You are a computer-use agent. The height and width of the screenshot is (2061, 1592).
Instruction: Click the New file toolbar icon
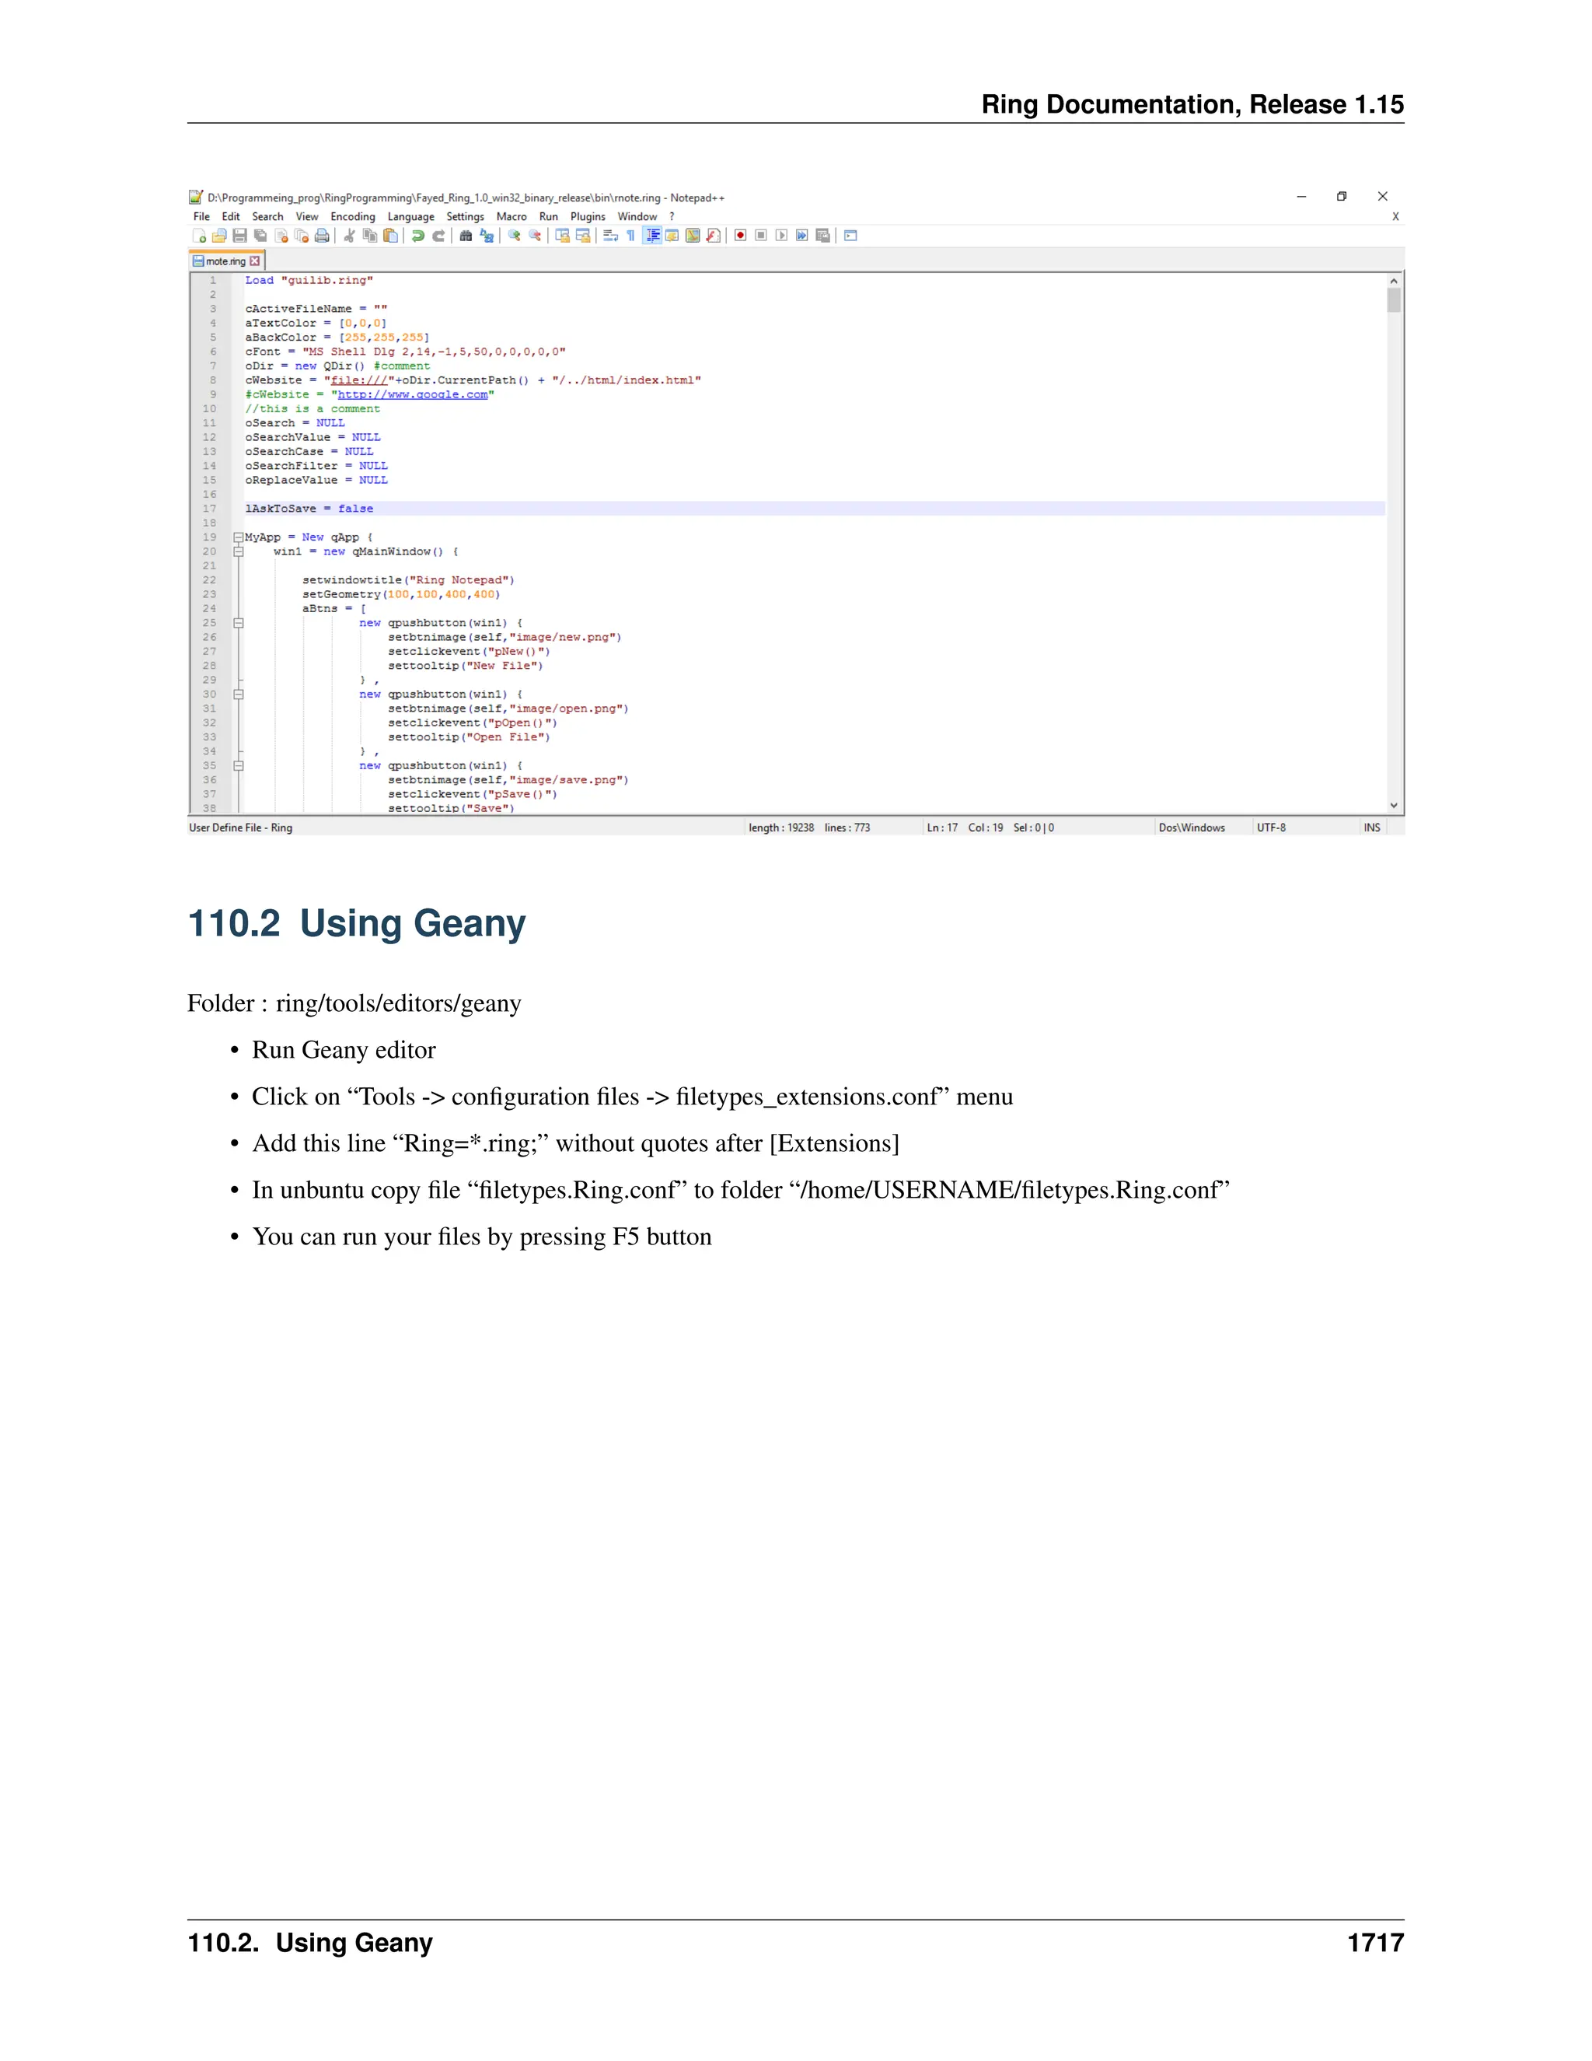tap(199, 236)
